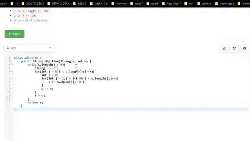The height and width of the screenshot is (141, 250).
Task: Open the interview bookmark folder
Action: 119,4
